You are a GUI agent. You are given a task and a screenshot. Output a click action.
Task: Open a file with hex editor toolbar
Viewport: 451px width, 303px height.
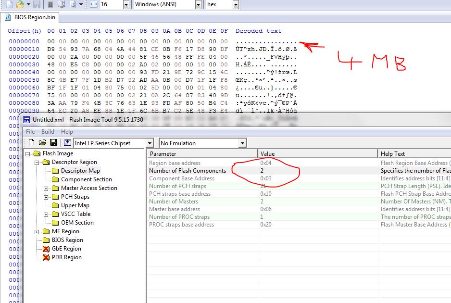click(x=20, y=4)
